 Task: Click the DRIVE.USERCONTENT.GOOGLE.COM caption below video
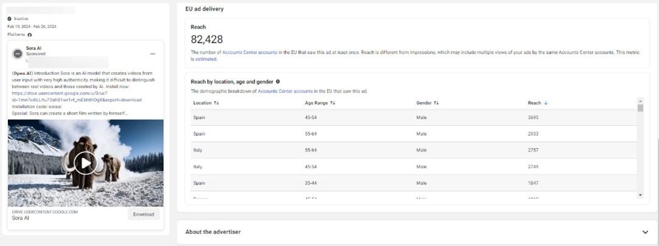pos(45,212)
